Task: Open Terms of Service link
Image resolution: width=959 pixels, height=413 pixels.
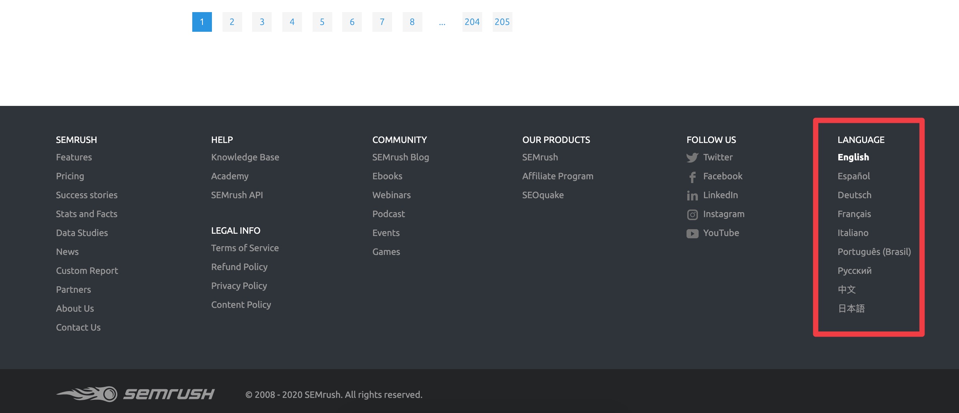Action: pos(245,248)
